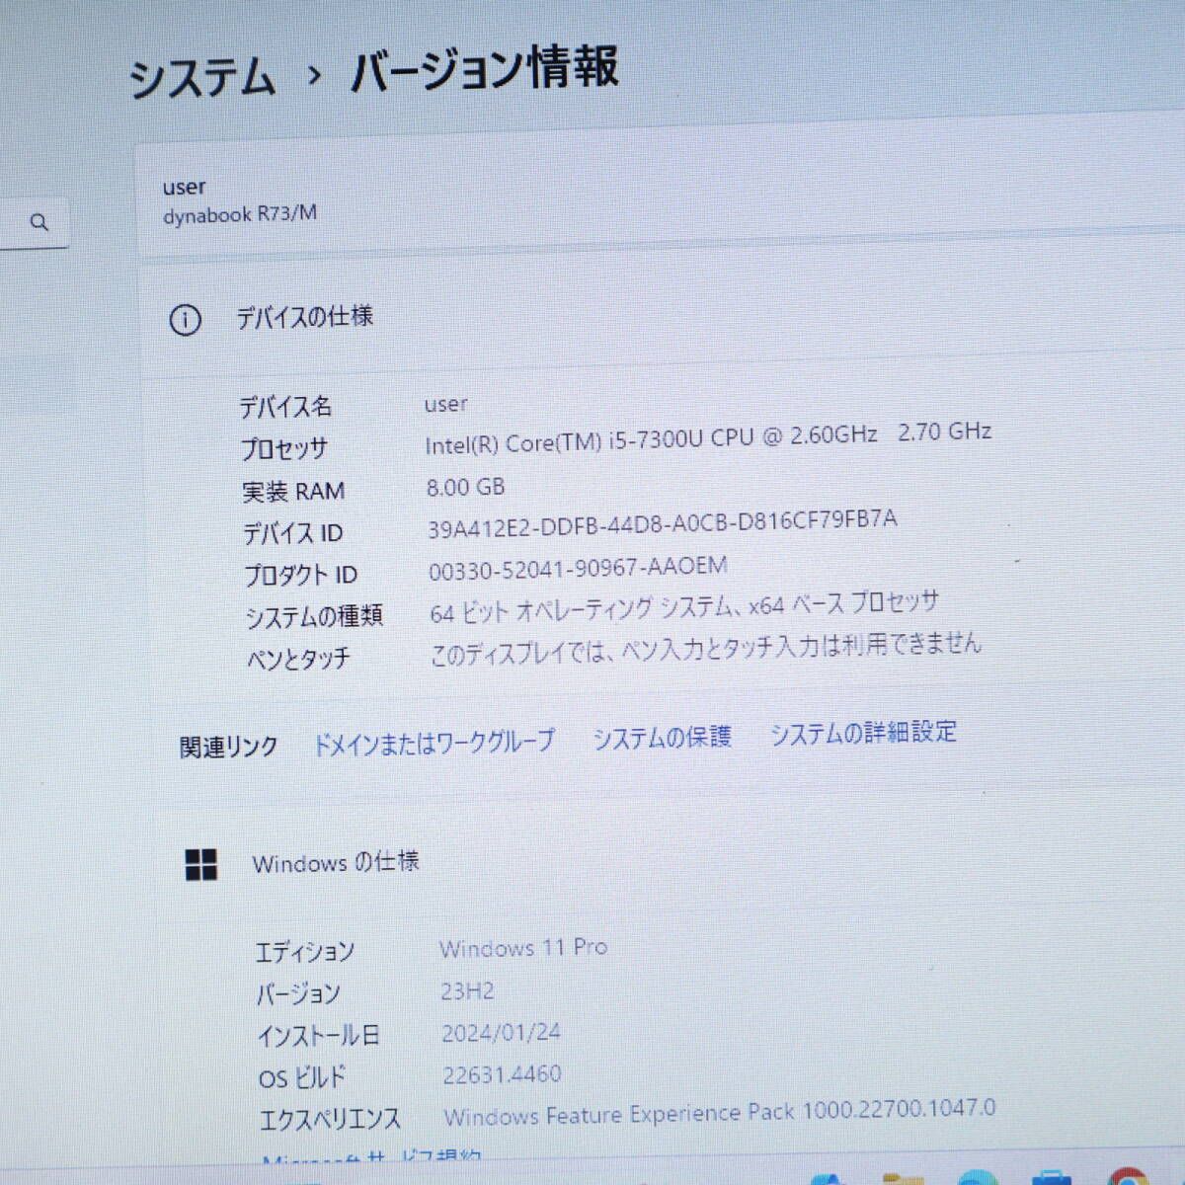Open システムの保護 link

[x=662, y=738]
